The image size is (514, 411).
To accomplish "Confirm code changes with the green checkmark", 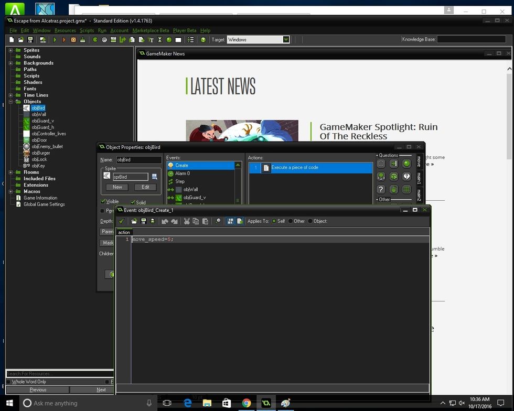I will coord(121,221).
